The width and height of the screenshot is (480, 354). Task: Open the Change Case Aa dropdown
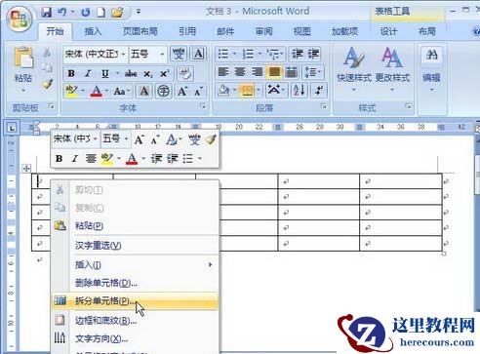click(122, 92)
